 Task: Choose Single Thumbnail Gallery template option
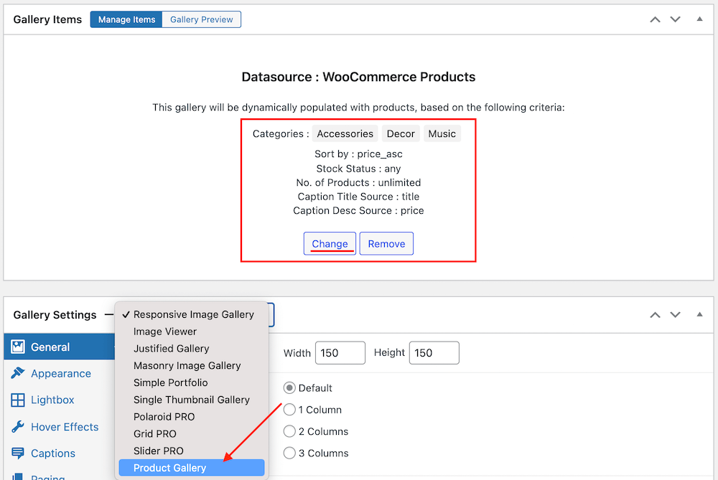pos(192,400)
